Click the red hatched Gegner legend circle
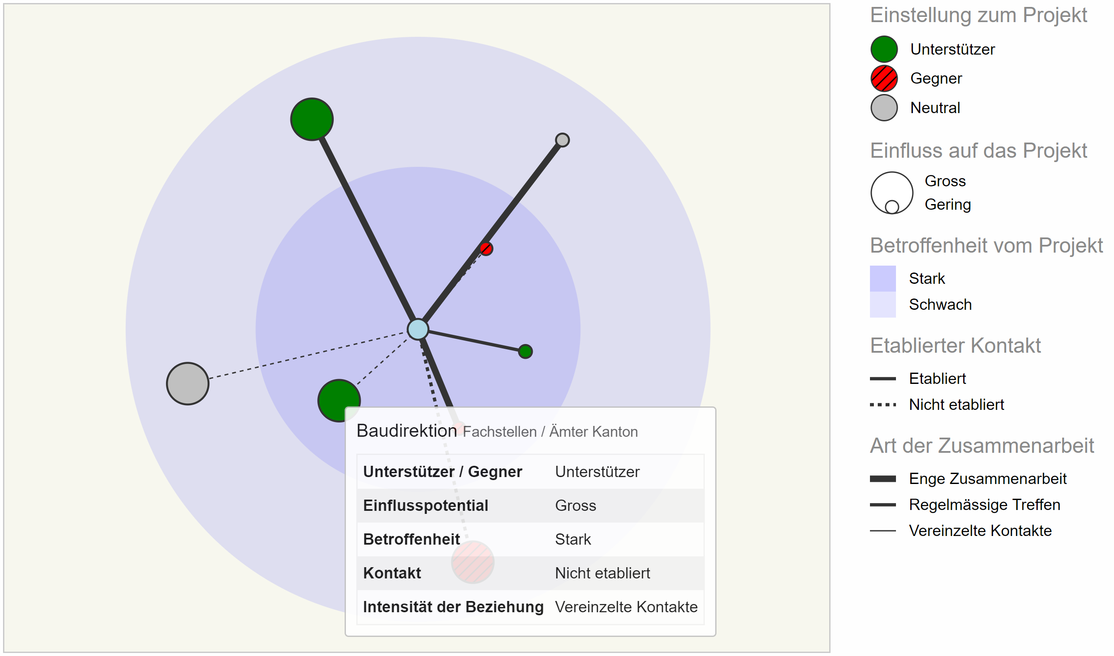 coord(883,78)
